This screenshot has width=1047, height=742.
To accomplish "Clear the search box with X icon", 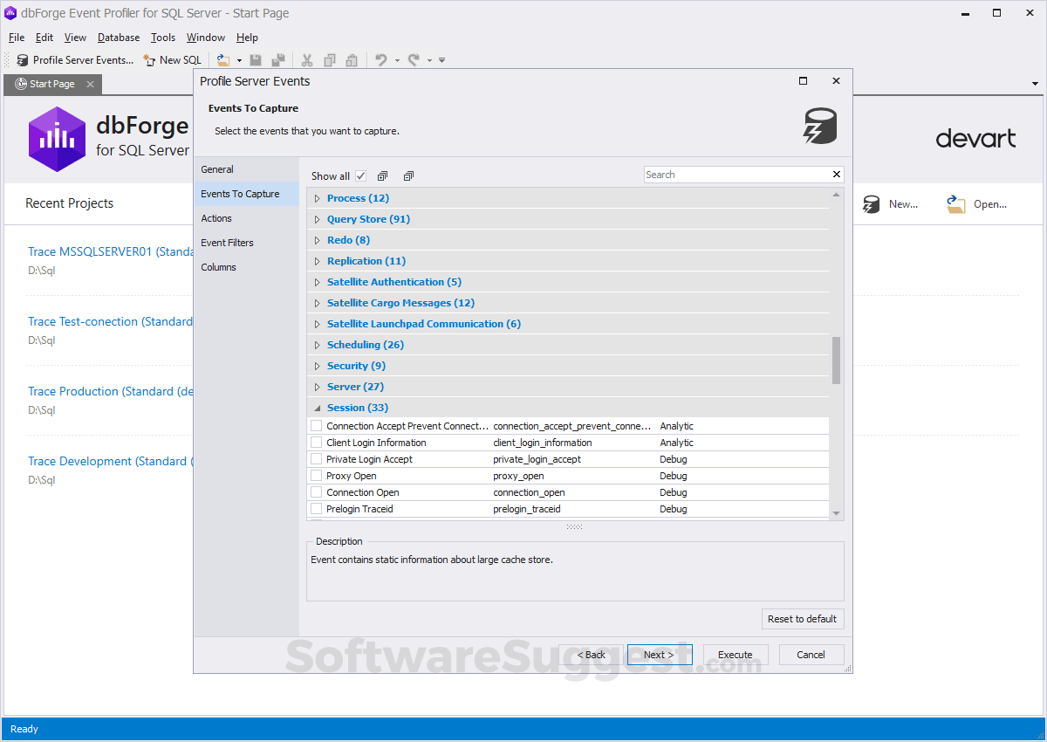I will tap(837, 175).
